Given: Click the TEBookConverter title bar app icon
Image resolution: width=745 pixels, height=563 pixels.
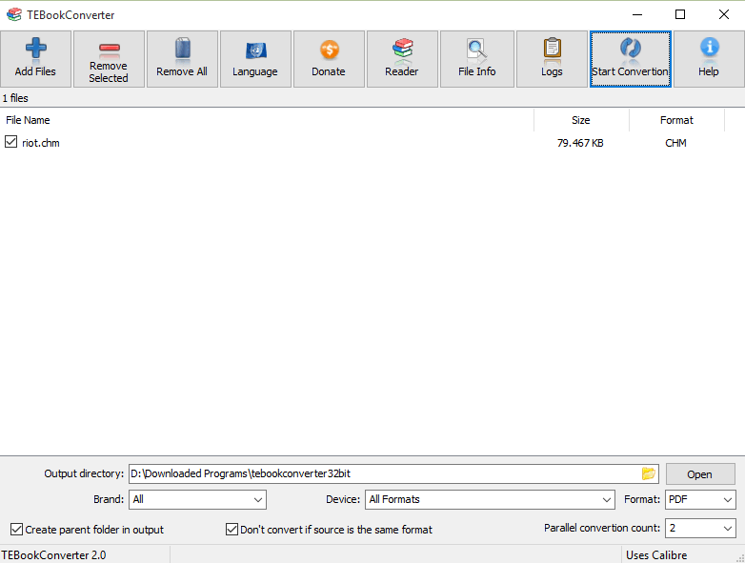Looking at the screenshot, I should coord(13,14).
